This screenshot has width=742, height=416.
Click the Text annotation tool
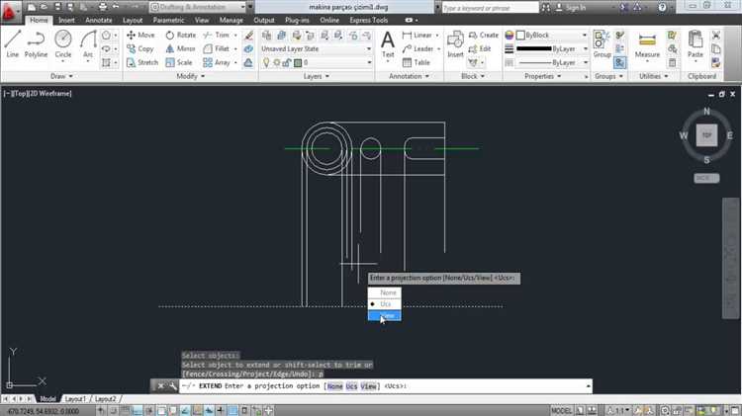tap(388, 42)
